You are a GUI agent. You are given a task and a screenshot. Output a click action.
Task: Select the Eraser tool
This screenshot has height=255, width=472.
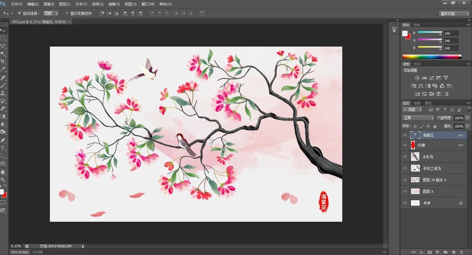(3, 108)
